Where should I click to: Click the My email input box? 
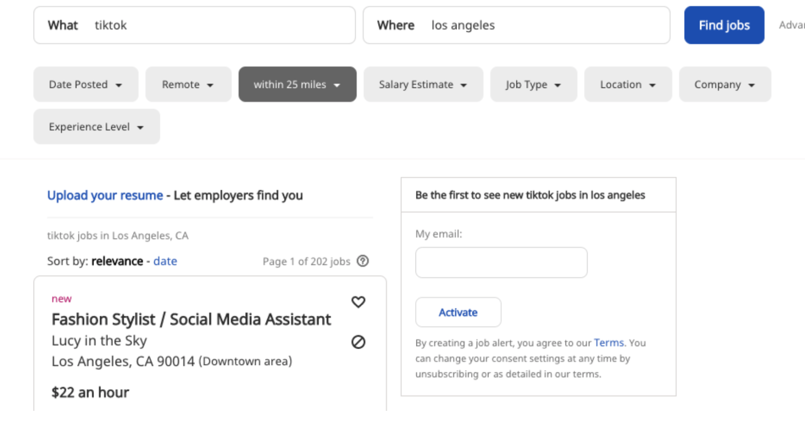click(501, 262)
